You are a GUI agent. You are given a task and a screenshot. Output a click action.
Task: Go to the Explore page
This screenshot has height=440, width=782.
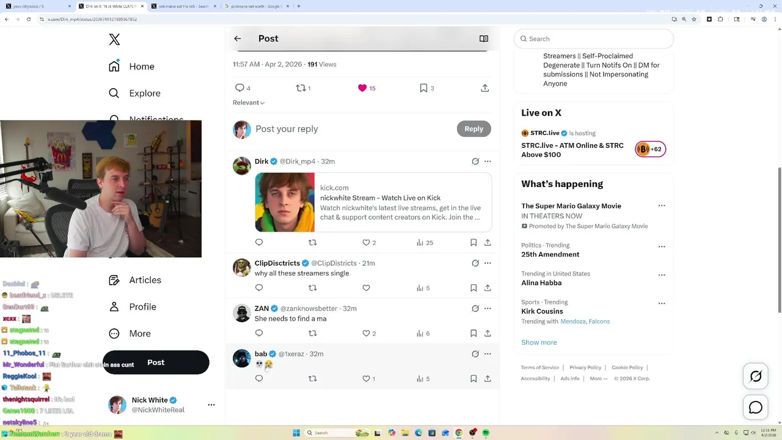(135, 93)
